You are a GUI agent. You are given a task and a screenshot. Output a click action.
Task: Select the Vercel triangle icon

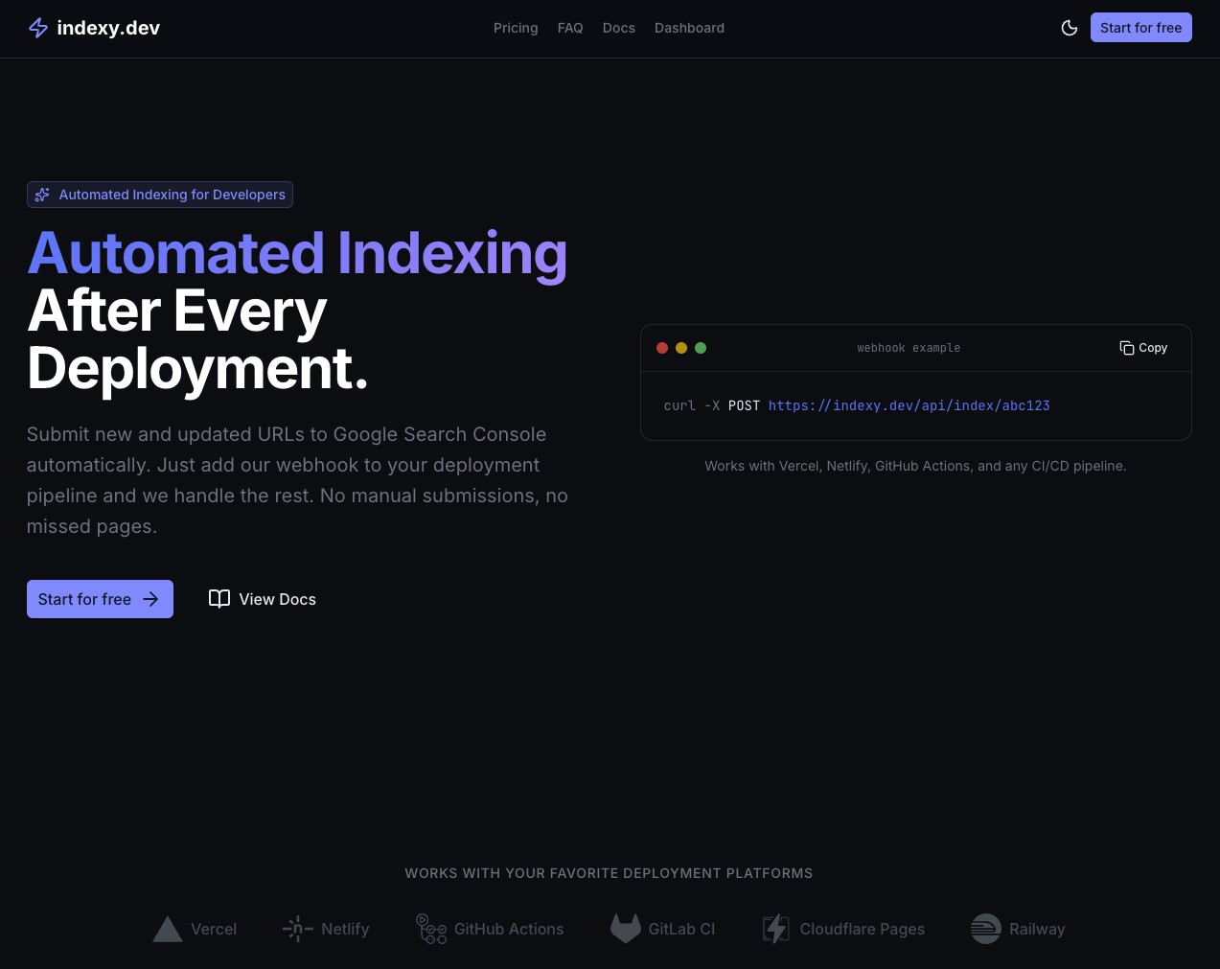(x=167, y=929)
